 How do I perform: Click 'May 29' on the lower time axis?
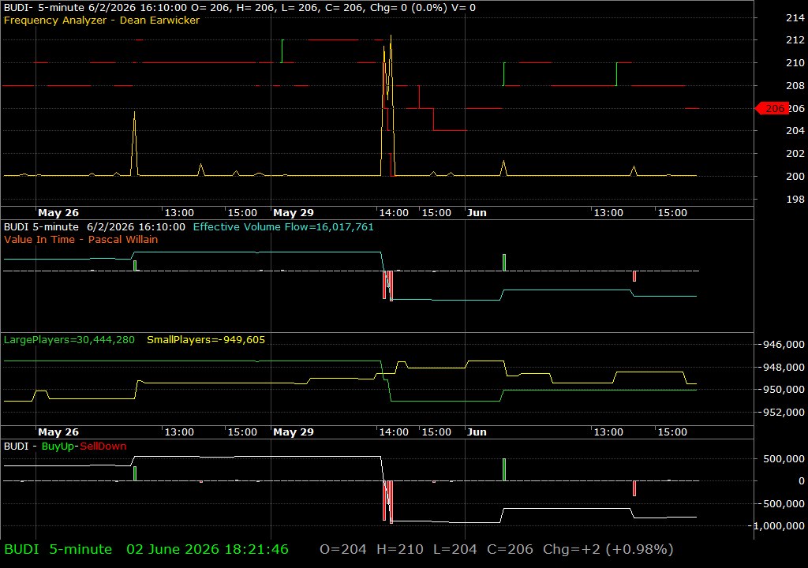click(294, 432)
